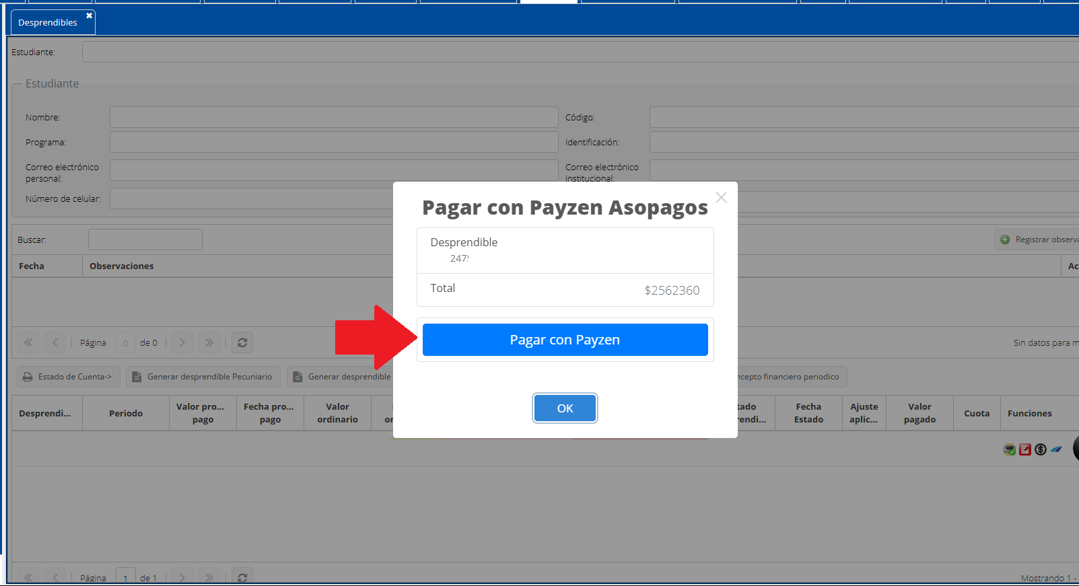Click the Identificación input field
The image size is (1079, 586).
[864, 142]
